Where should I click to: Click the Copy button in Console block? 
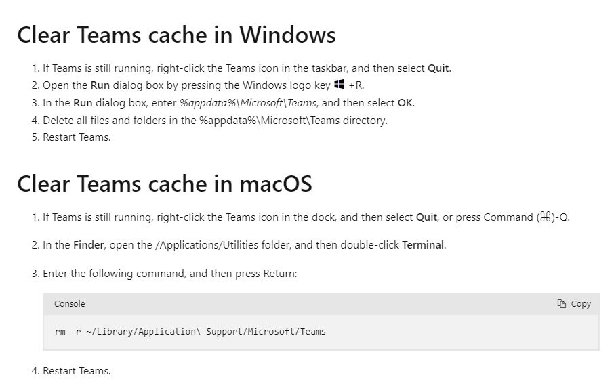pos(573,304)
